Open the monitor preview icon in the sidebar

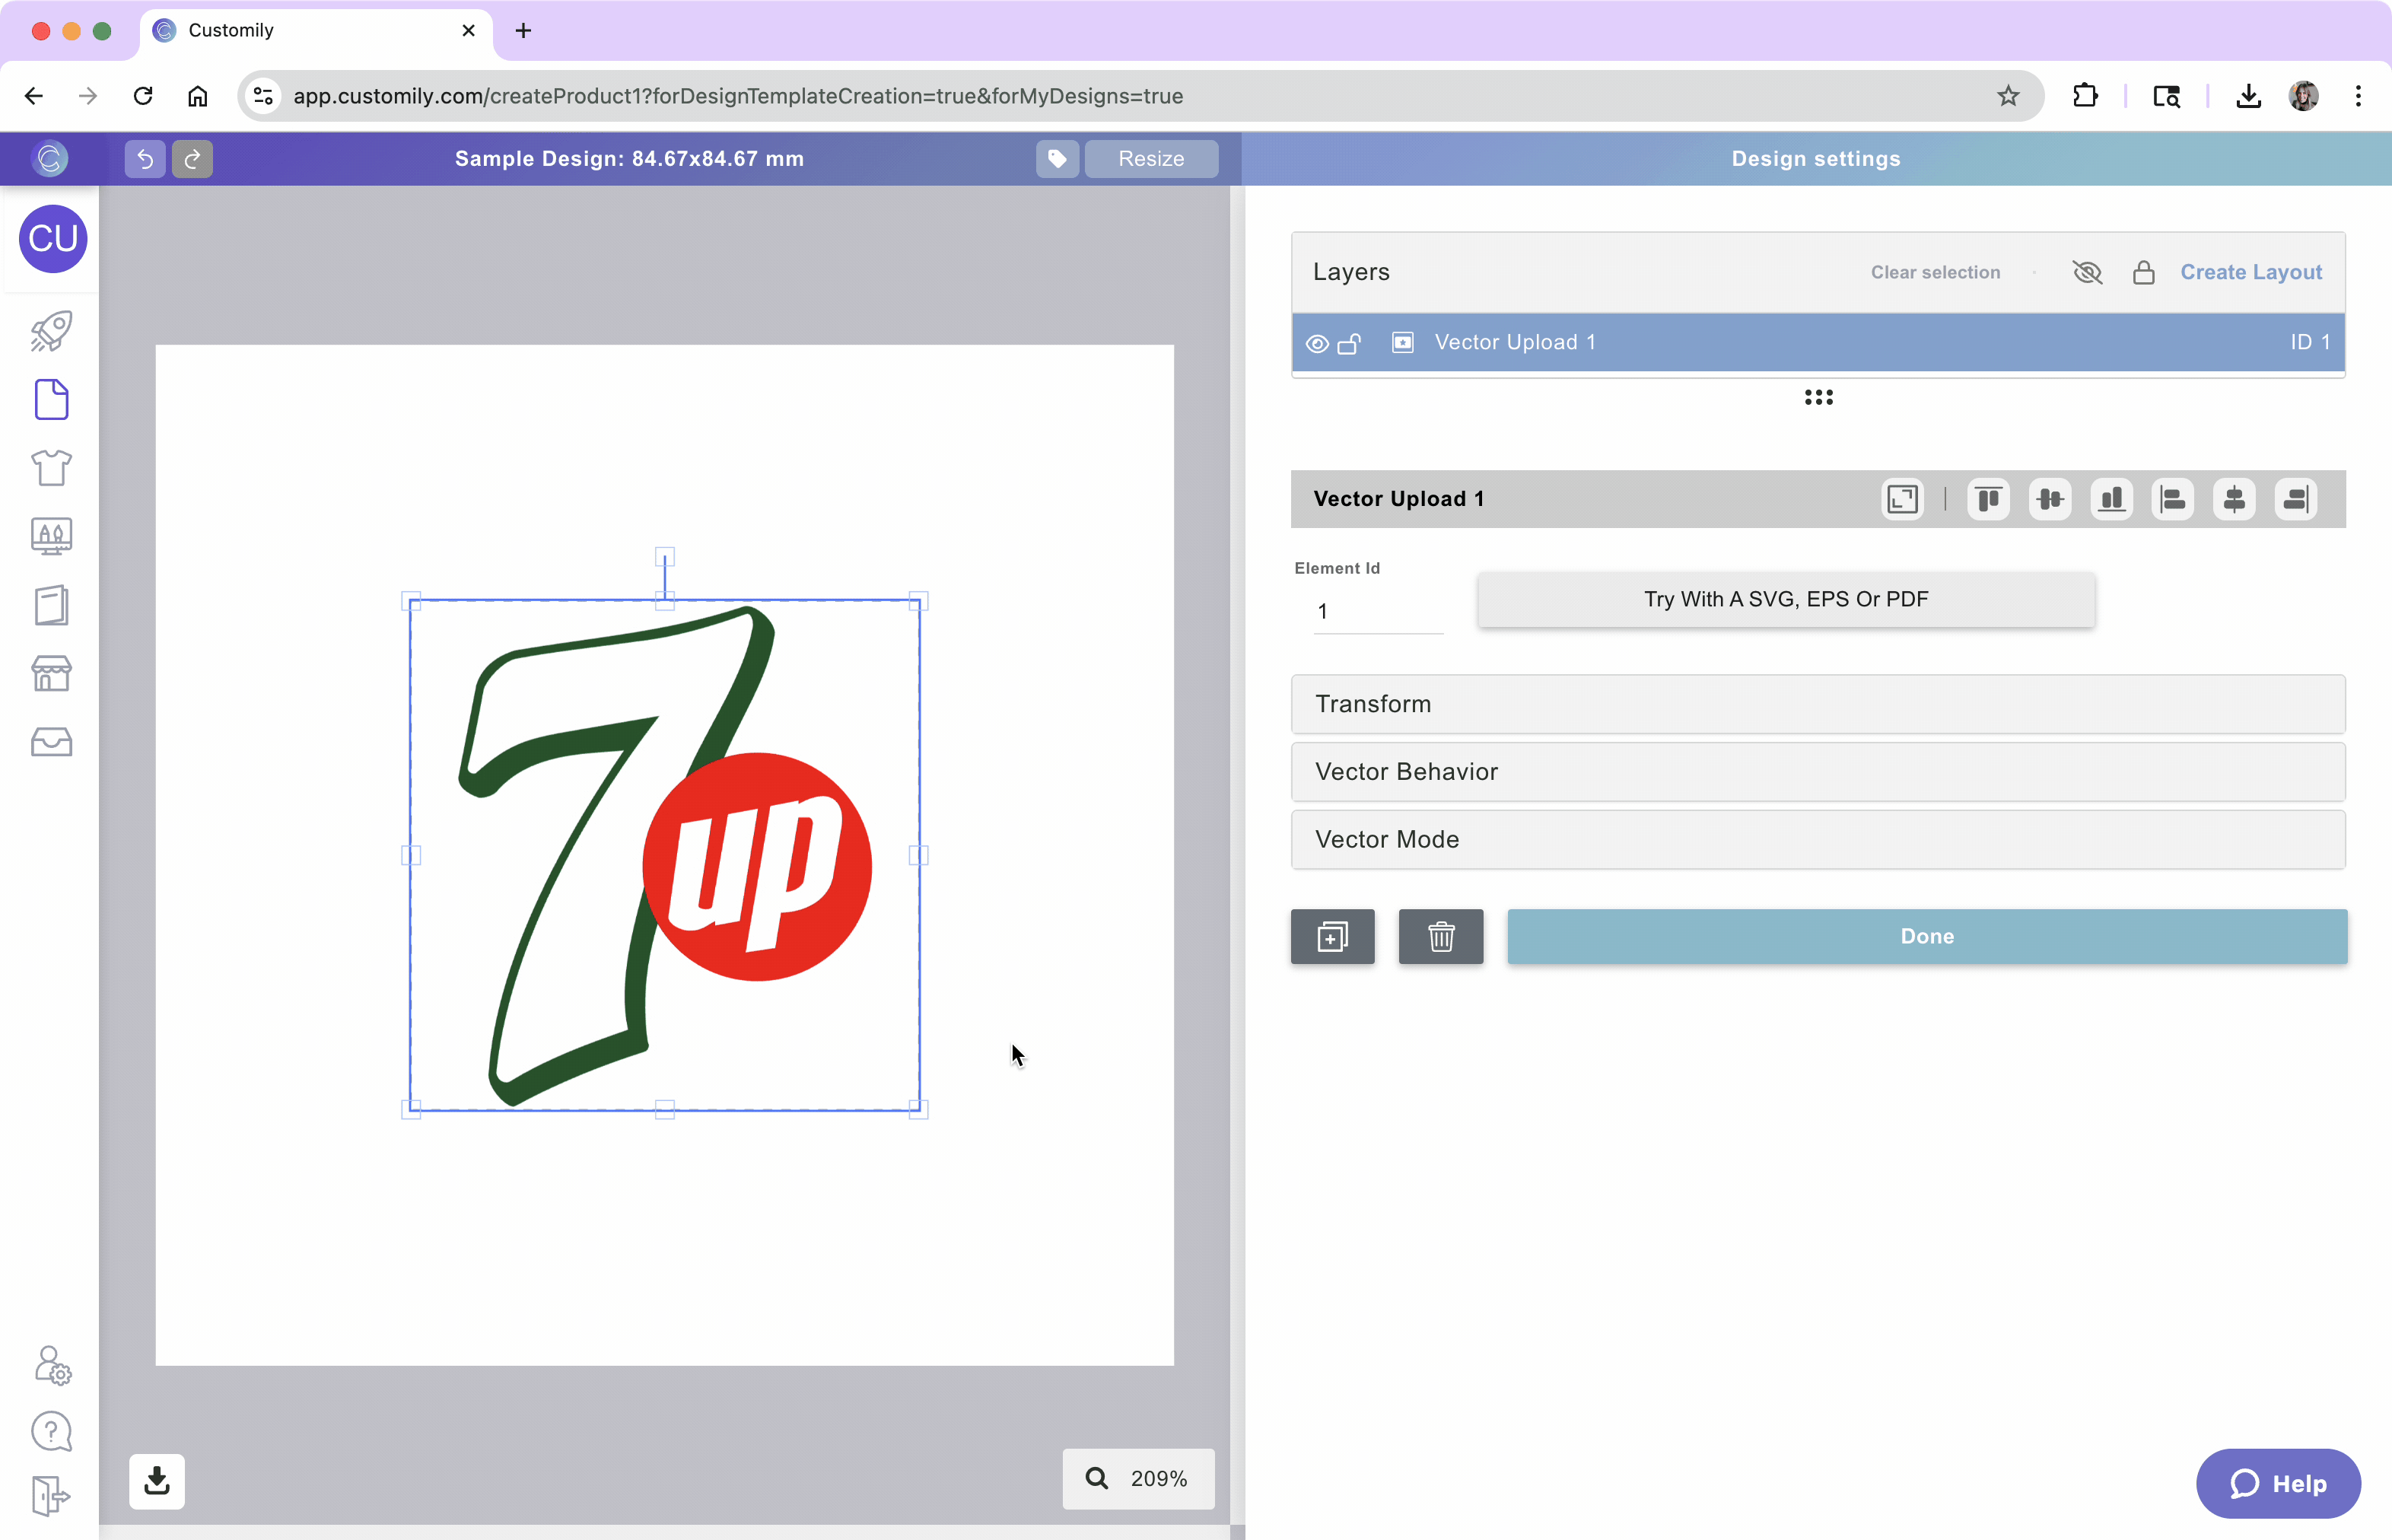pyautogui.click(x=51, y=536)
